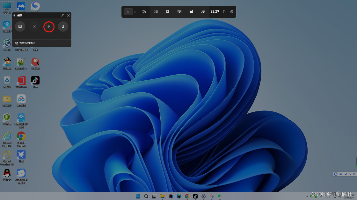Toggle the microphone while recording
This screenshot has width=357, height=200.
[x=63, y=27]
